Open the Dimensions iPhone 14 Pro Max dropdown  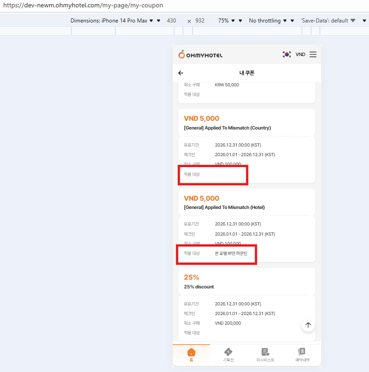[112, 21]
